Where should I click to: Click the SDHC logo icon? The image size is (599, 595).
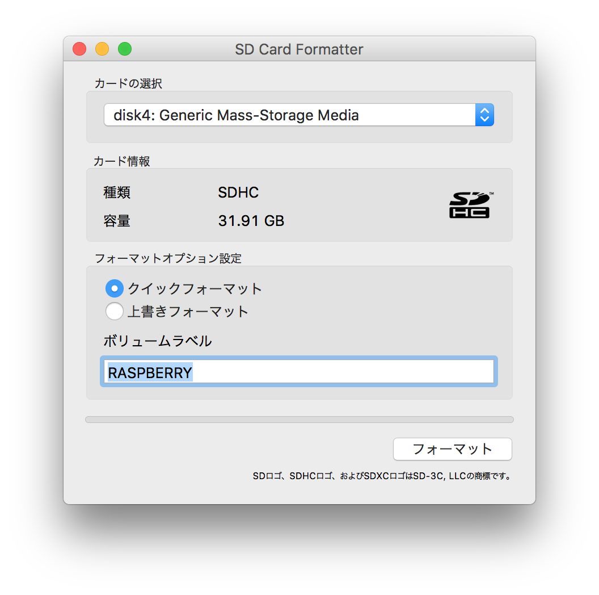tap(471, 205)
